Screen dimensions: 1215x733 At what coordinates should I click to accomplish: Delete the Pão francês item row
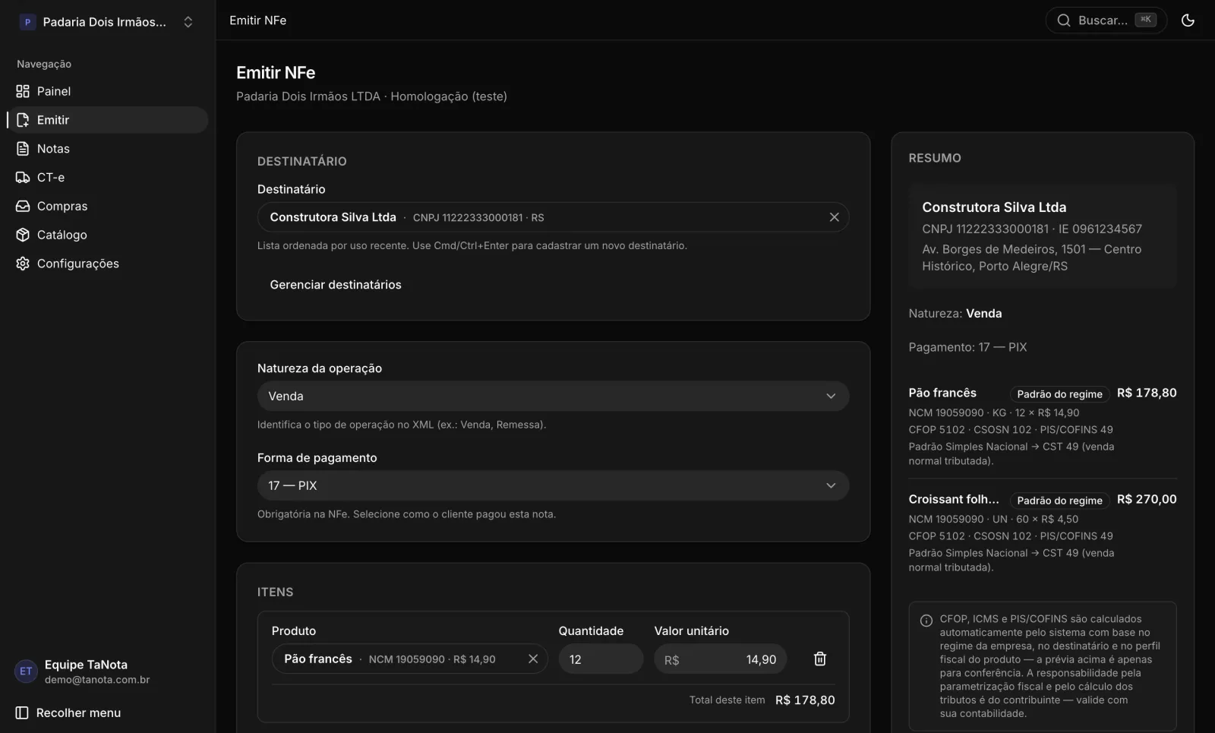(820, 659)
